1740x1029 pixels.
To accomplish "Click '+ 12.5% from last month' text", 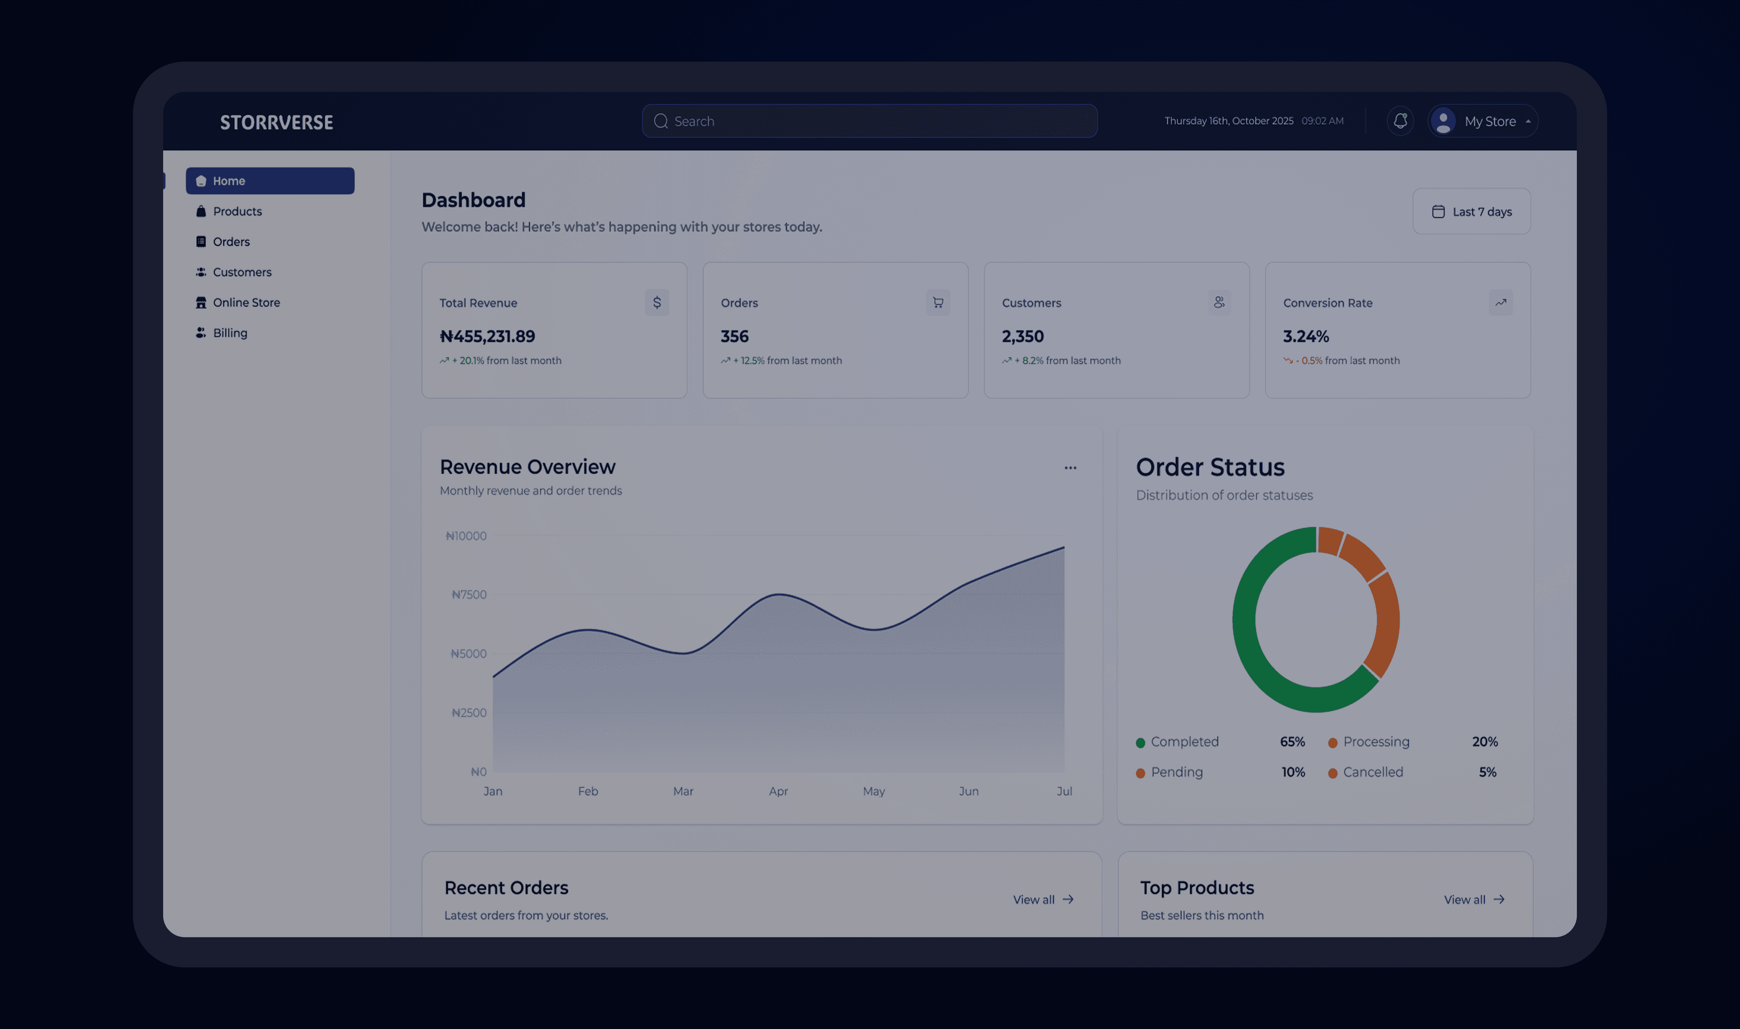I will click(x=788, y=361).
